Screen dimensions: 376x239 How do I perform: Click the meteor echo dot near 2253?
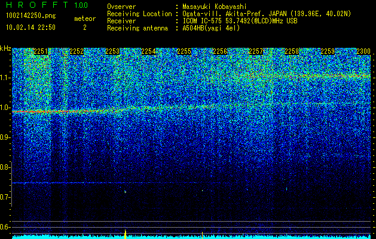(x=125, y=192)
